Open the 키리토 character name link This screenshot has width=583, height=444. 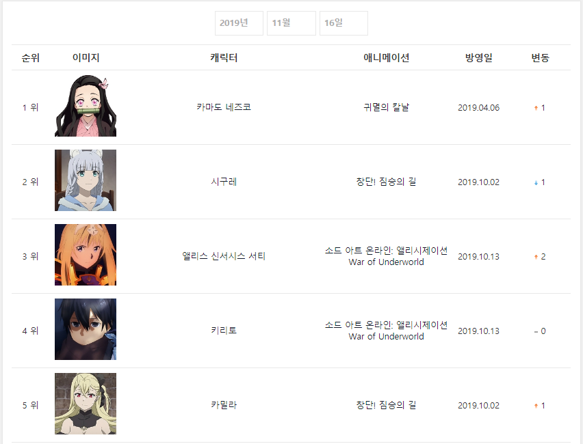[x=224, y=331]
